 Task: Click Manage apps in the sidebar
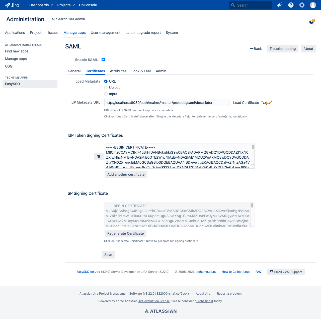[x=16, y=59]
